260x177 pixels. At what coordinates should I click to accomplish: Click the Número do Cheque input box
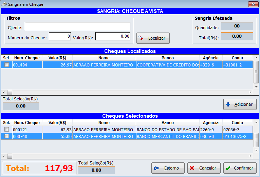coord(60,37)
